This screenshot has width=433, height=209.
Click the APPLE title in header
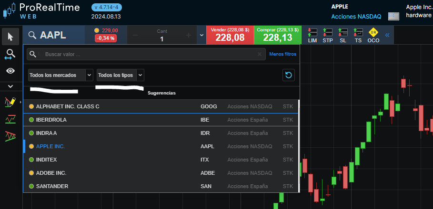click(340, 7)
